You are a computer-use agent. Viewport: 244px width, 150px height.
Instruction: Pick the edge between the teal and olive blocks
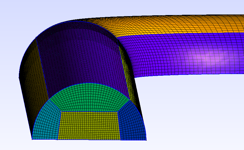(x=59, y=125)
